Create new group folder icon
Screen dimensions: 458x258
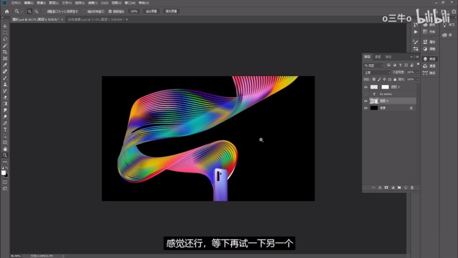point(399,187)
